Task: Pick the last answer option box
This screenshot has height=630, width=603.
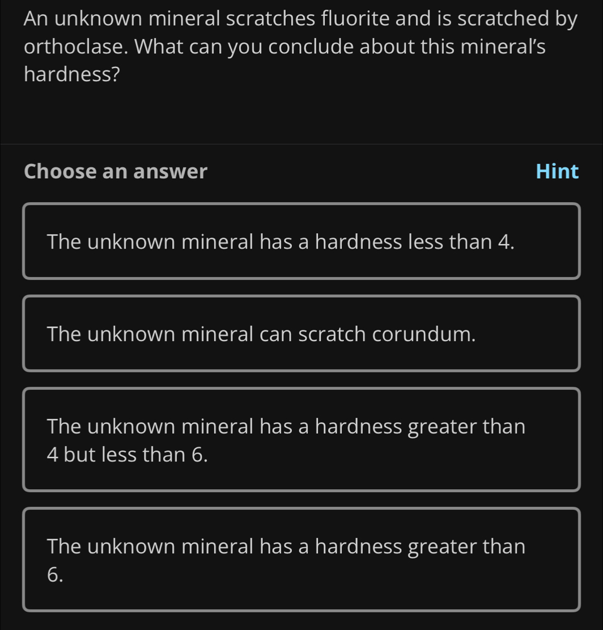Action: [301, 560]
